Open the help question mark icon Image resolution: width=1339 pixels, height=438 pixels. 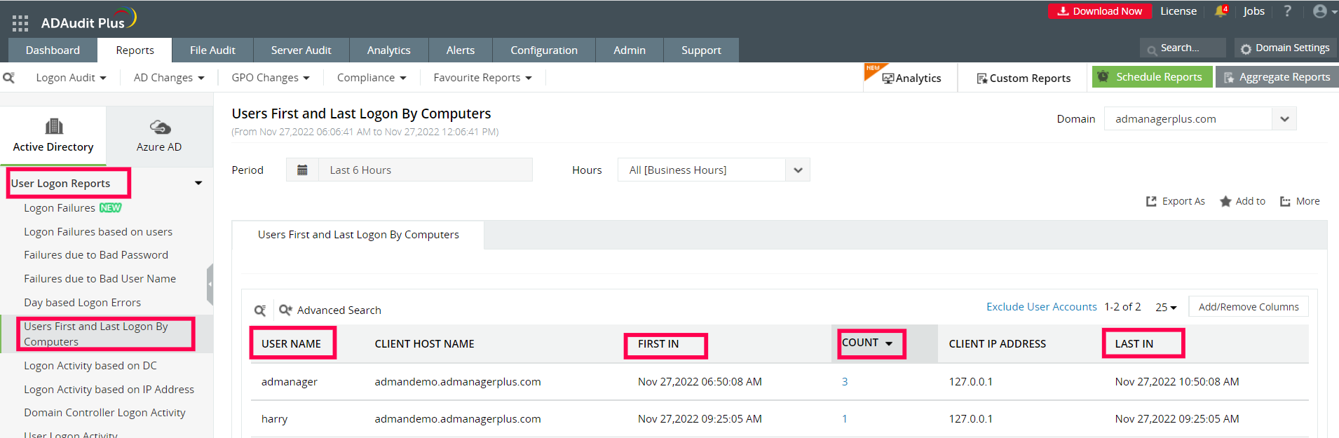pos(1287,11)
